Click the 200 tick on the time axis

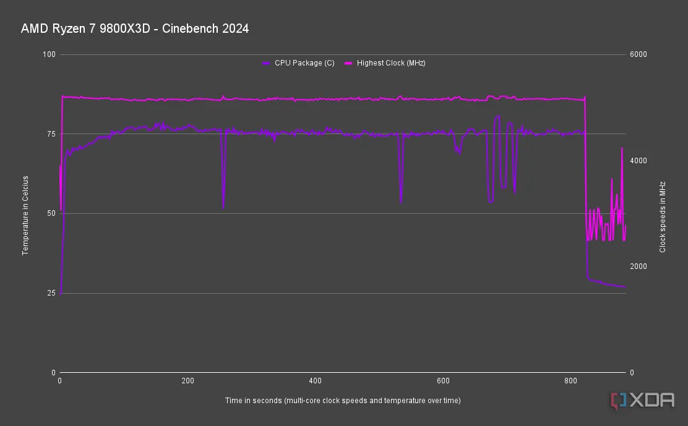187,381
